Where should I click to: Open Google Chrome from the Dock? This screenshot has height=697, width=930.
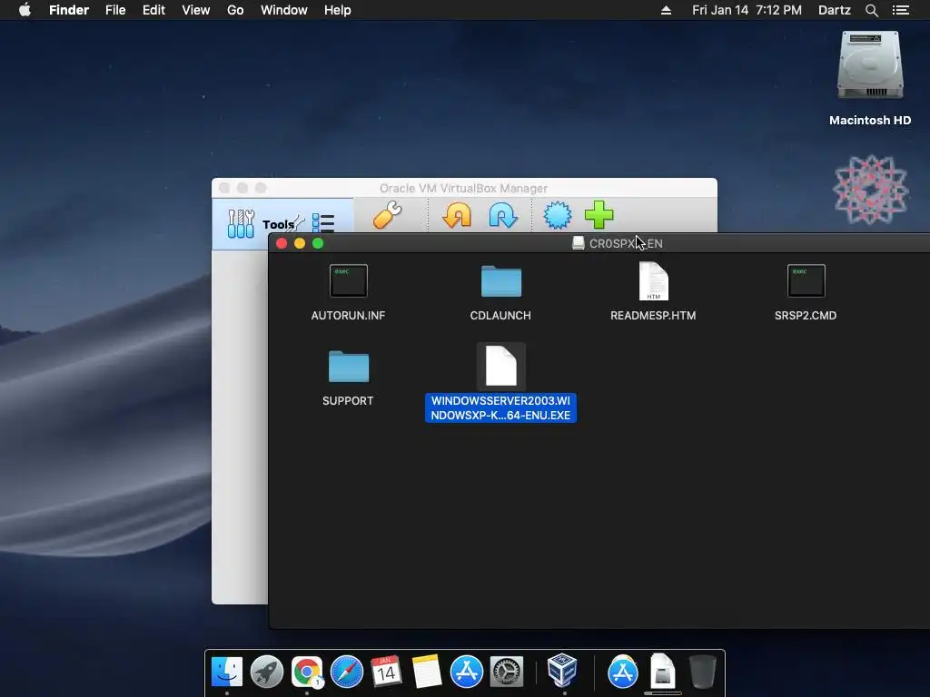pos(307,672)
